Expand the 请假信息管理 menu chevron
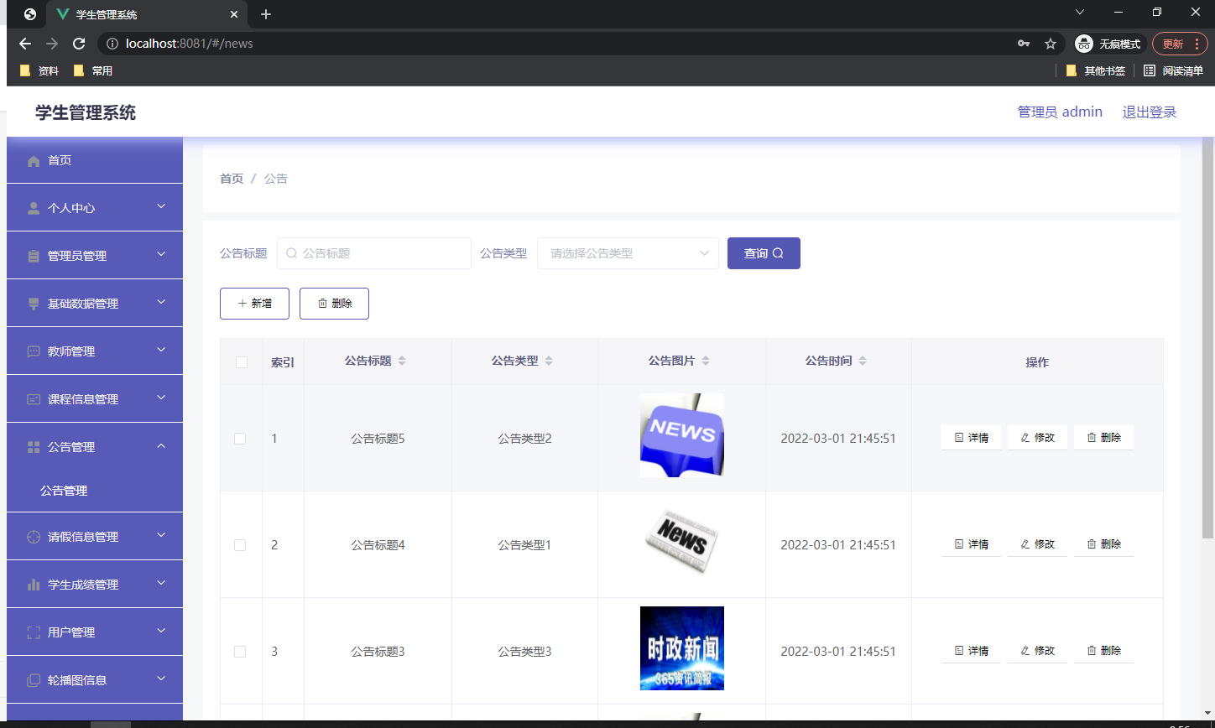Screen dimensions: 1215x728 click(x=162, y=535)
